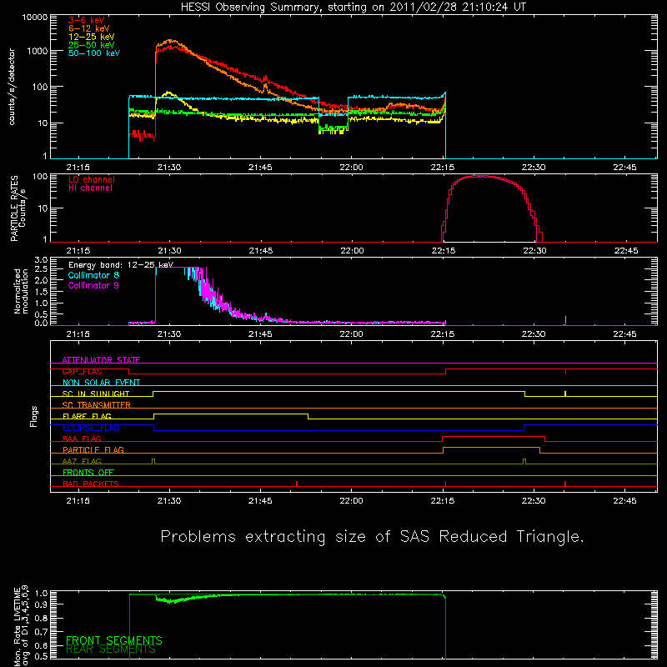Click the Normalized modulation axis label
This screenshot has width=667, height=667.
tap(21, 291)
